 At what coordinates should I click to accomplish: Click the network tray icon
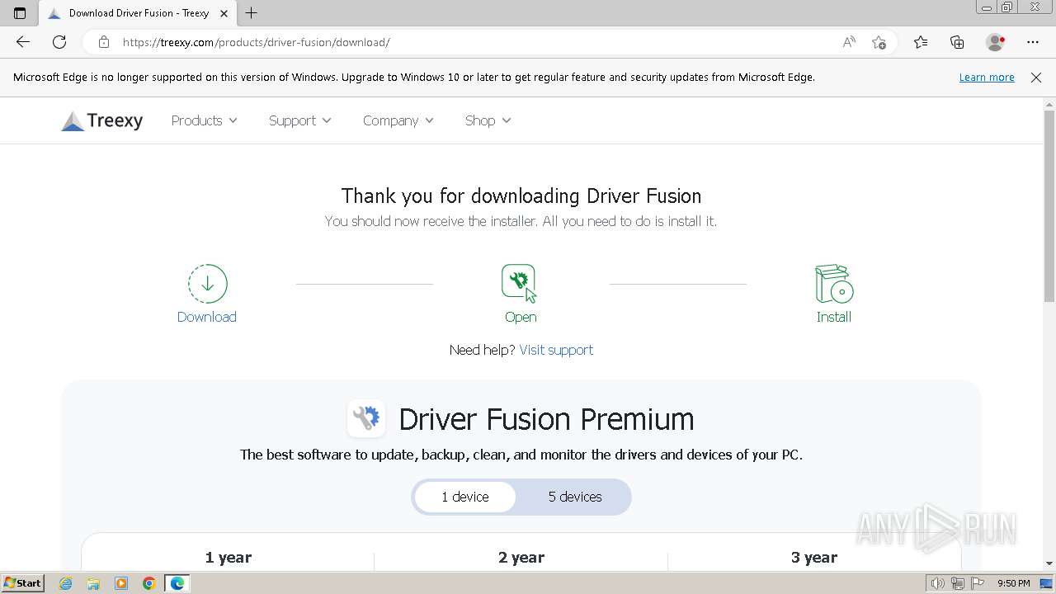tap(958, 583)
